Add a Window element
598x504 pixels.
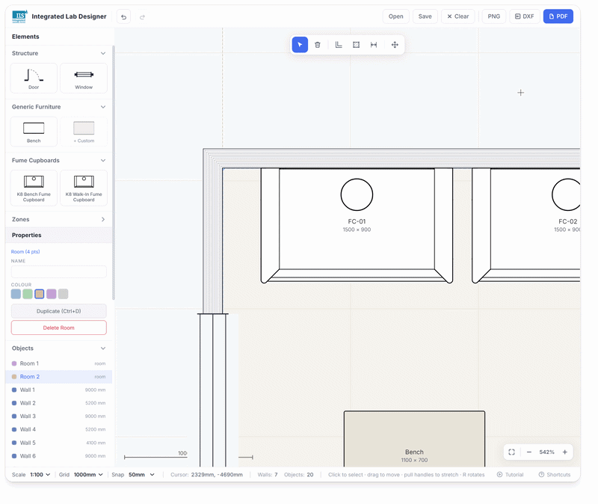pos(84,79)
